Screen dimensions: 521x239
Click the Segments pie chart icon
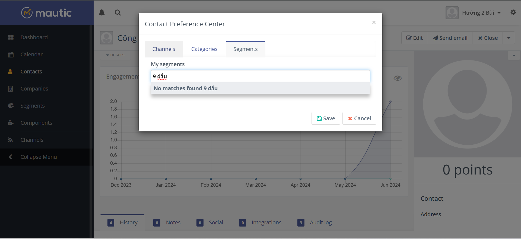[x=11, y=106]
